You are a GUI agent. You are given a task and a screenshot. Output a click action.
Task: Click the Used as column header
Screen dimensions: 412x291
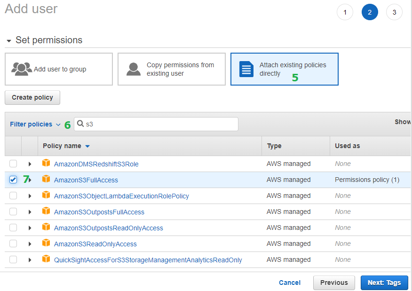coord(348,146)
